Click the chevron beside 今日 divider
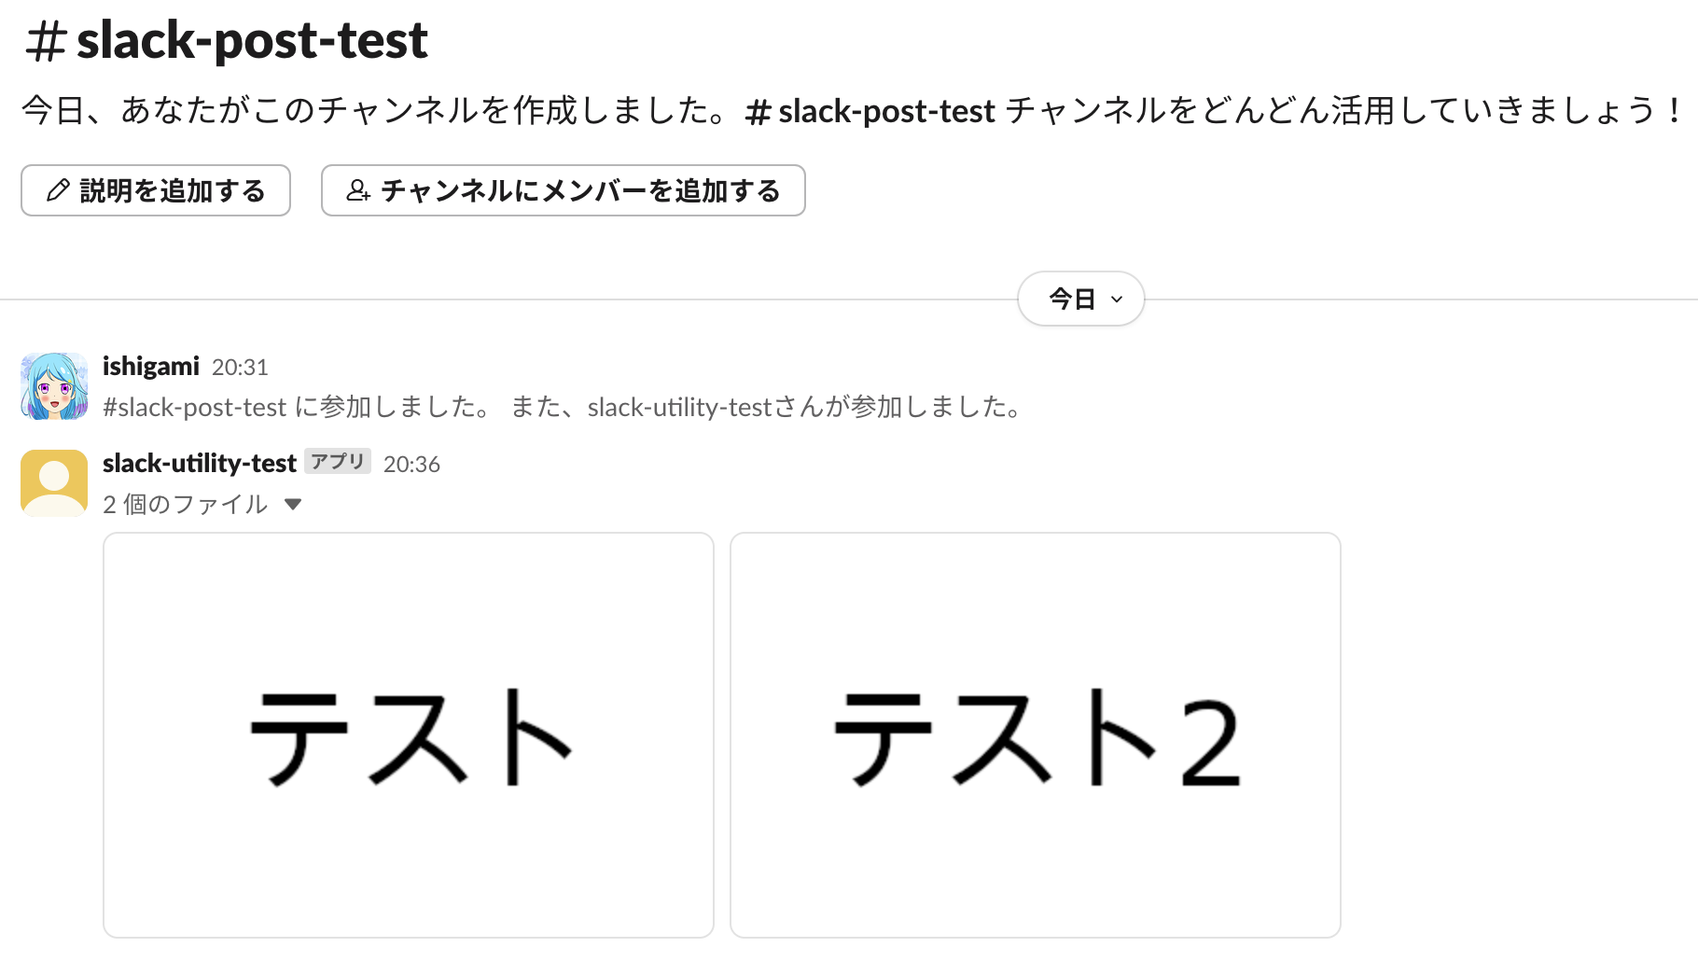The image size is (1698, 961). coord(1116,299)
